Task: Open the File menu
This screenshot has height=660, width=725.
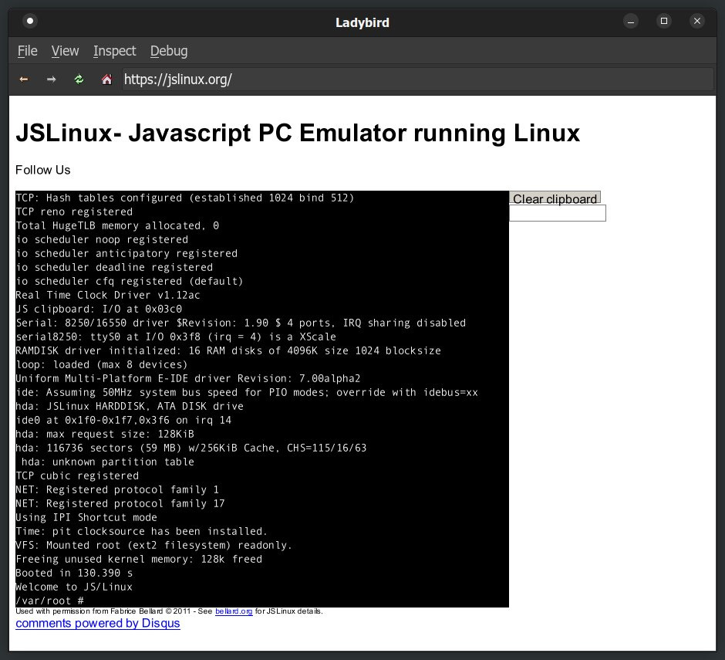Action: [27, 51]
